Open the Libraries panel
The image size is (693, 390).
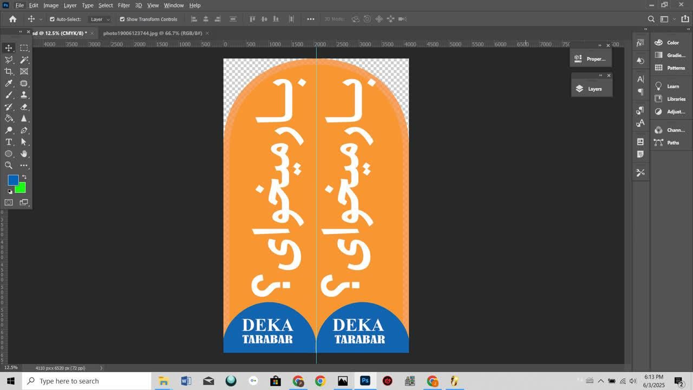[x=671, y=99]
